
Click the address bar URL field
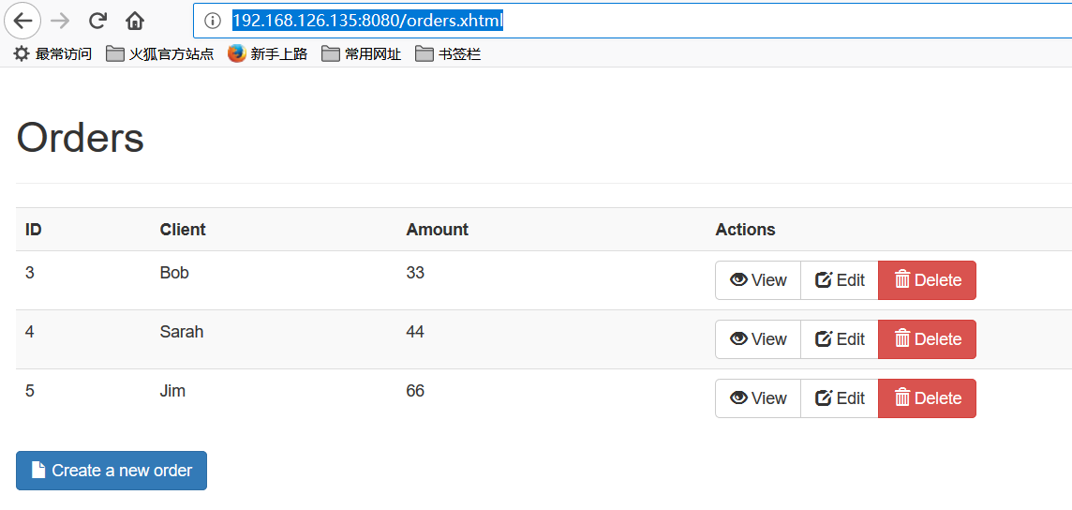tap(633, 22)
